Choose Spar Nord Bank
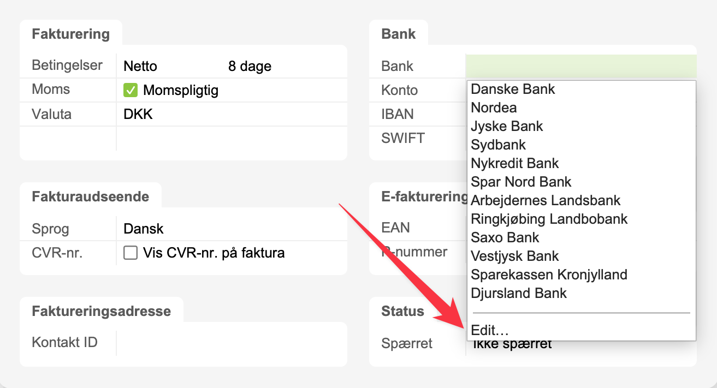717x388 pixels. coord(521,182)
